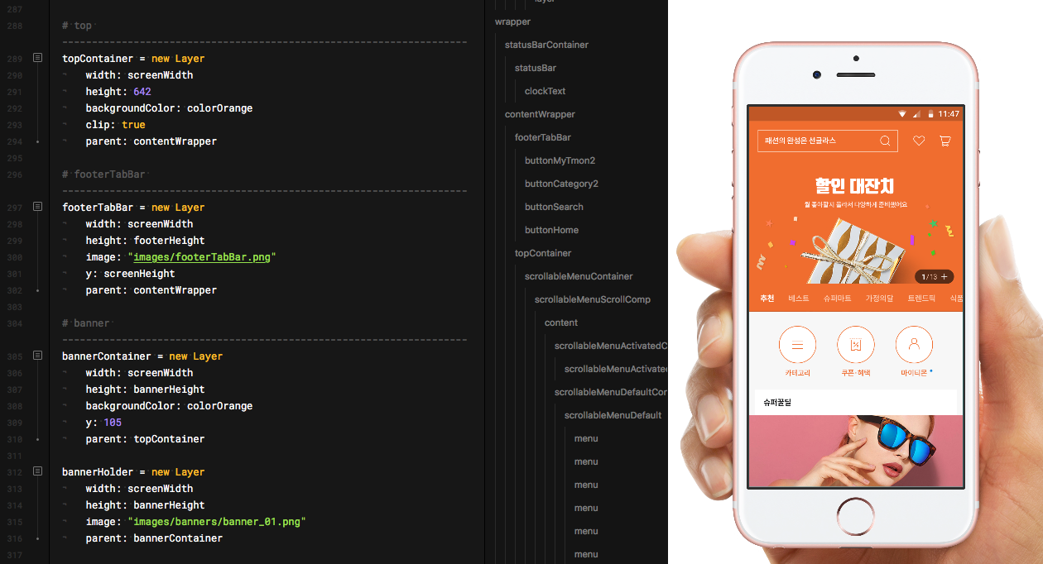Tap the 쿠폰·혜택 coupon circle icon
Viewport: 1043px width, 564px height.
tap(856, 345)
